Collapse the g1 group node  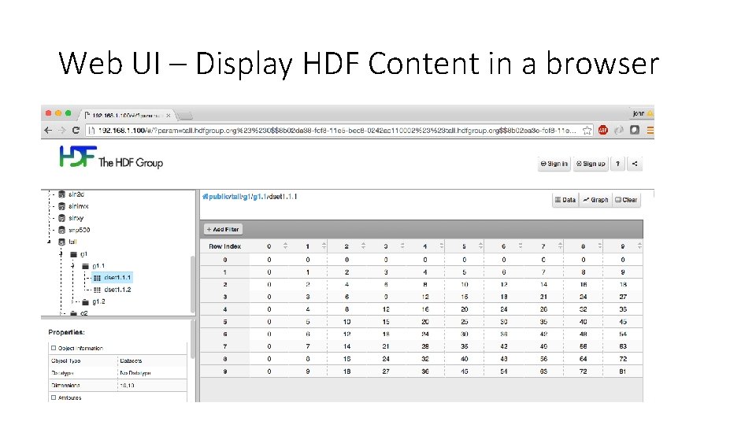[x=61, y=254]
